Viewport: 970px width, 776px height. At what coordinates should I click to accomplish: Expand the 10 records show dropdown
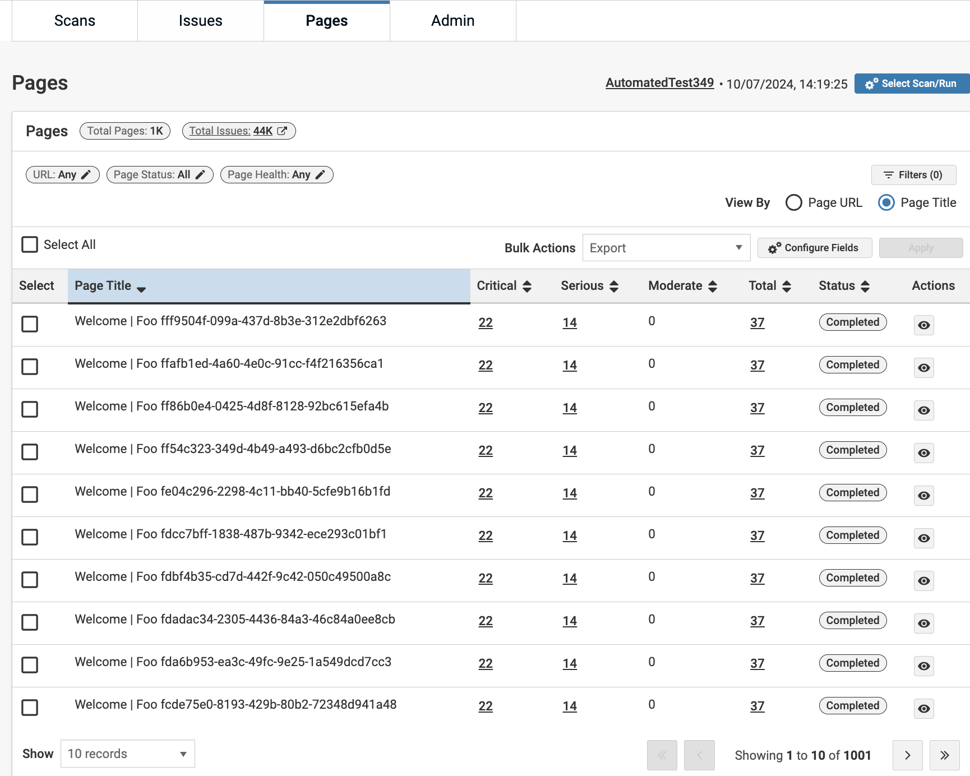pyautogui.click(x=127, y=754)
